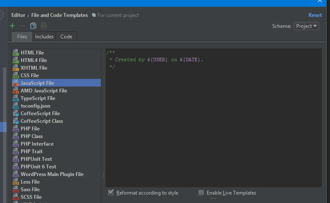330x203 pixels.
Task: Click the Less File icon
Action: (x=16, y=181)
